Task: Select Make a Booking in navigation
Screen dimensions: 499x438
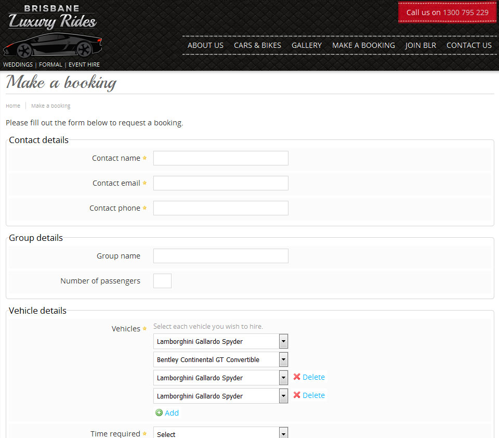Action: point(363,45)
